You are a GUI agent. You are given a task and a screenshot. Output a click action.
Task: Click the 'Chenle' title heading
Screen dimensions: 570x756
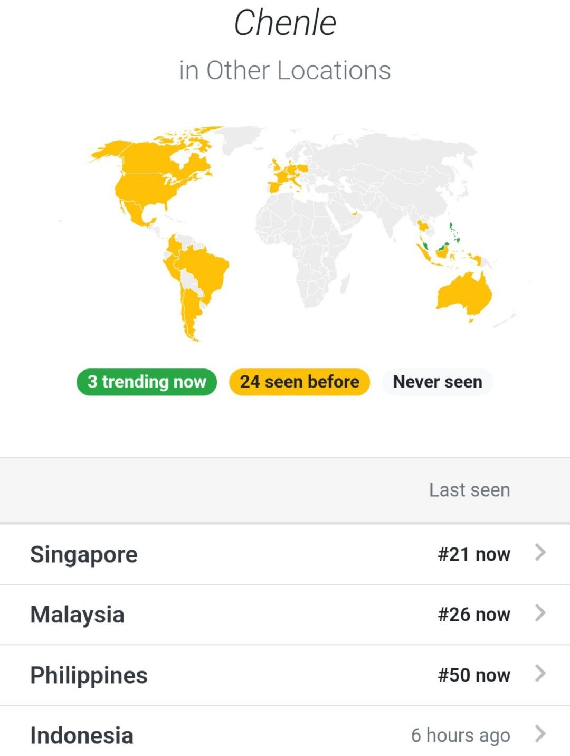point(285,23)
